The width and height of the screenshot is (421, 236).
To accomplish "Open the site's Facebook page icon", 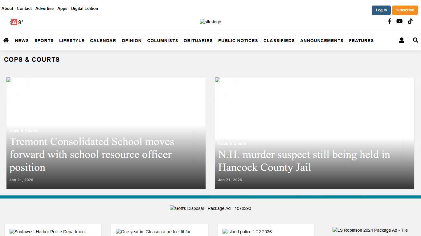I will pyautogui.click(x=390, y=21).
